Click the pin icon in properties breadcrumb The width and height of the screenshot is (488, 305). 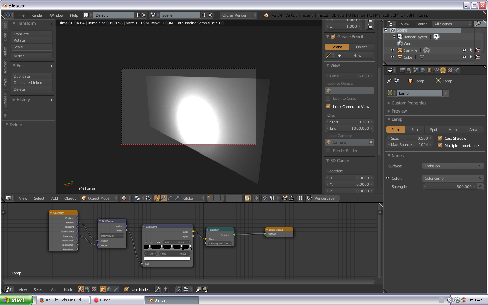click(389, 81)
